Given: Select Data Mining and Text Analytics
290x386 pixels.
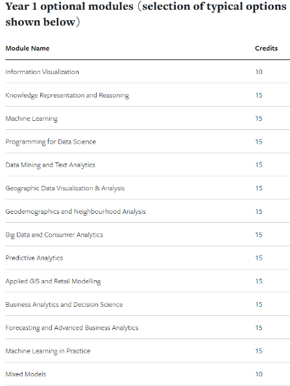Looking at the screenshot, I should pos(51,165).
